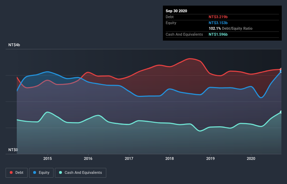Click the NT$4b y-axis label
This screenshot has width=287, height=184.
click(x=14, y=45)
